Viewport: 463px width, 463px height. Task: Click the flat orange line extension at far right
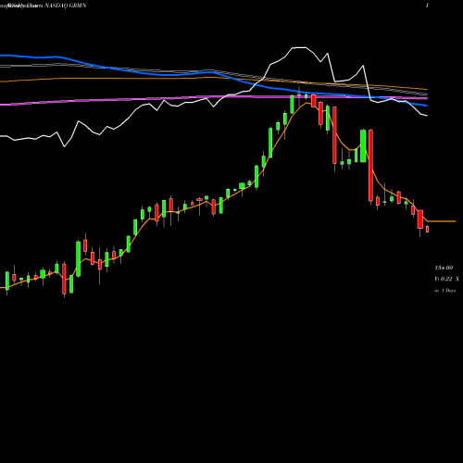pyautogui.click(x=442, y=221)
